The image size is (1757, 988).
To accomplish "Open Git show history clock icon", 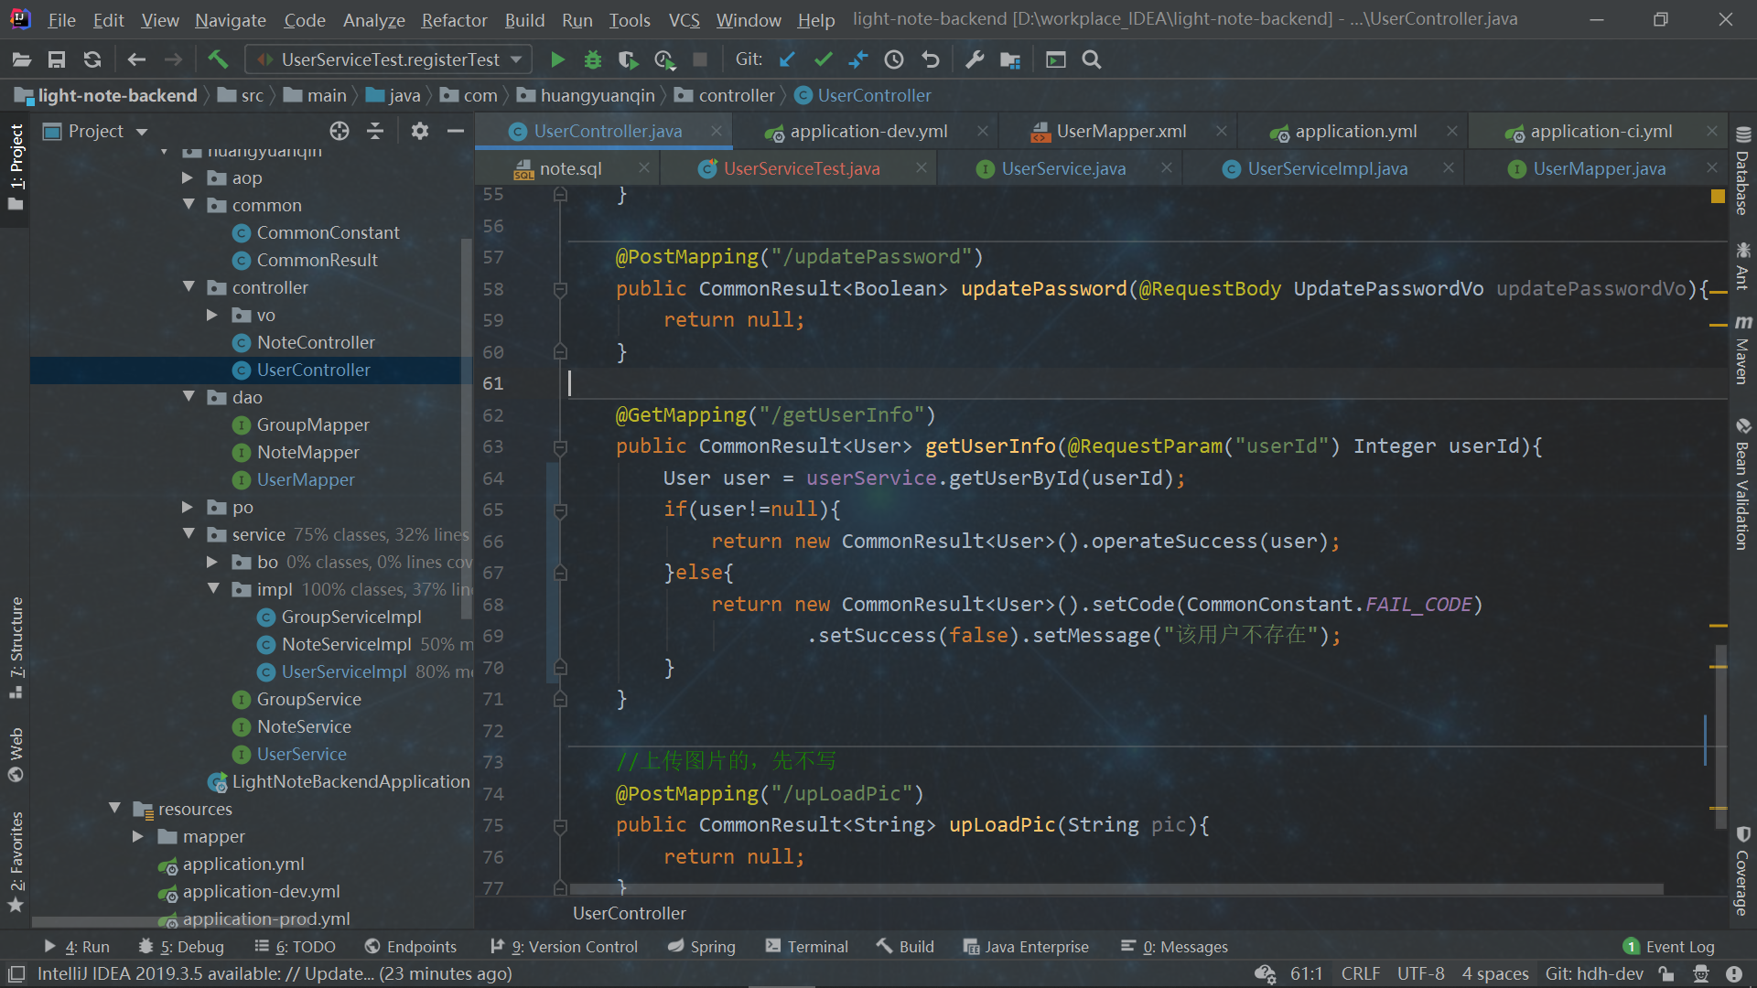I will click(x=894, y=59).
